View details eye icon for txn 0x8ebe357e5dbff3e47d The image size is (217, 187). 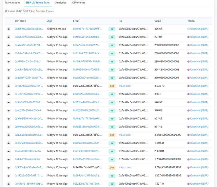[8, 53]
